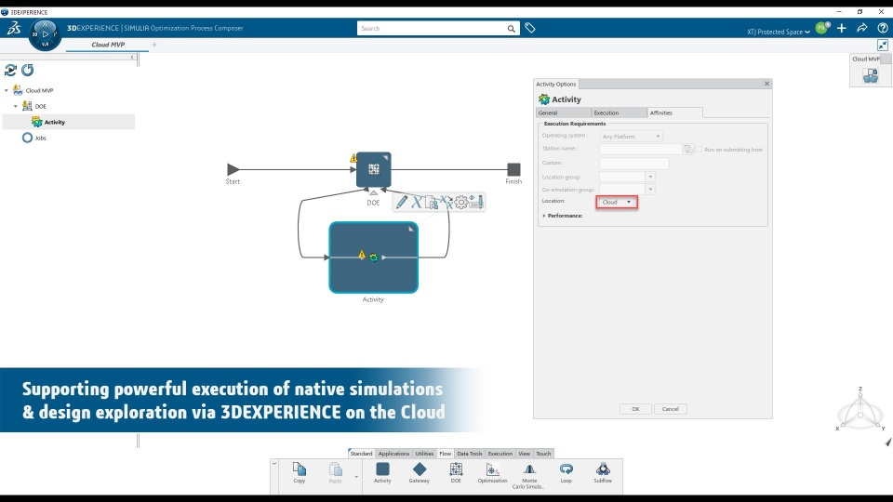Click the X parameters icon in context toolbar

click(x=417, y=202)
